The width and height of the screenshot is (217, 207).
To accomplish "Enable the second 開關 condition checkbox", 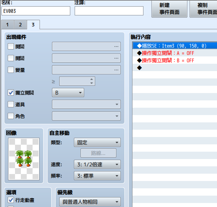I will (x=11, y=58).
